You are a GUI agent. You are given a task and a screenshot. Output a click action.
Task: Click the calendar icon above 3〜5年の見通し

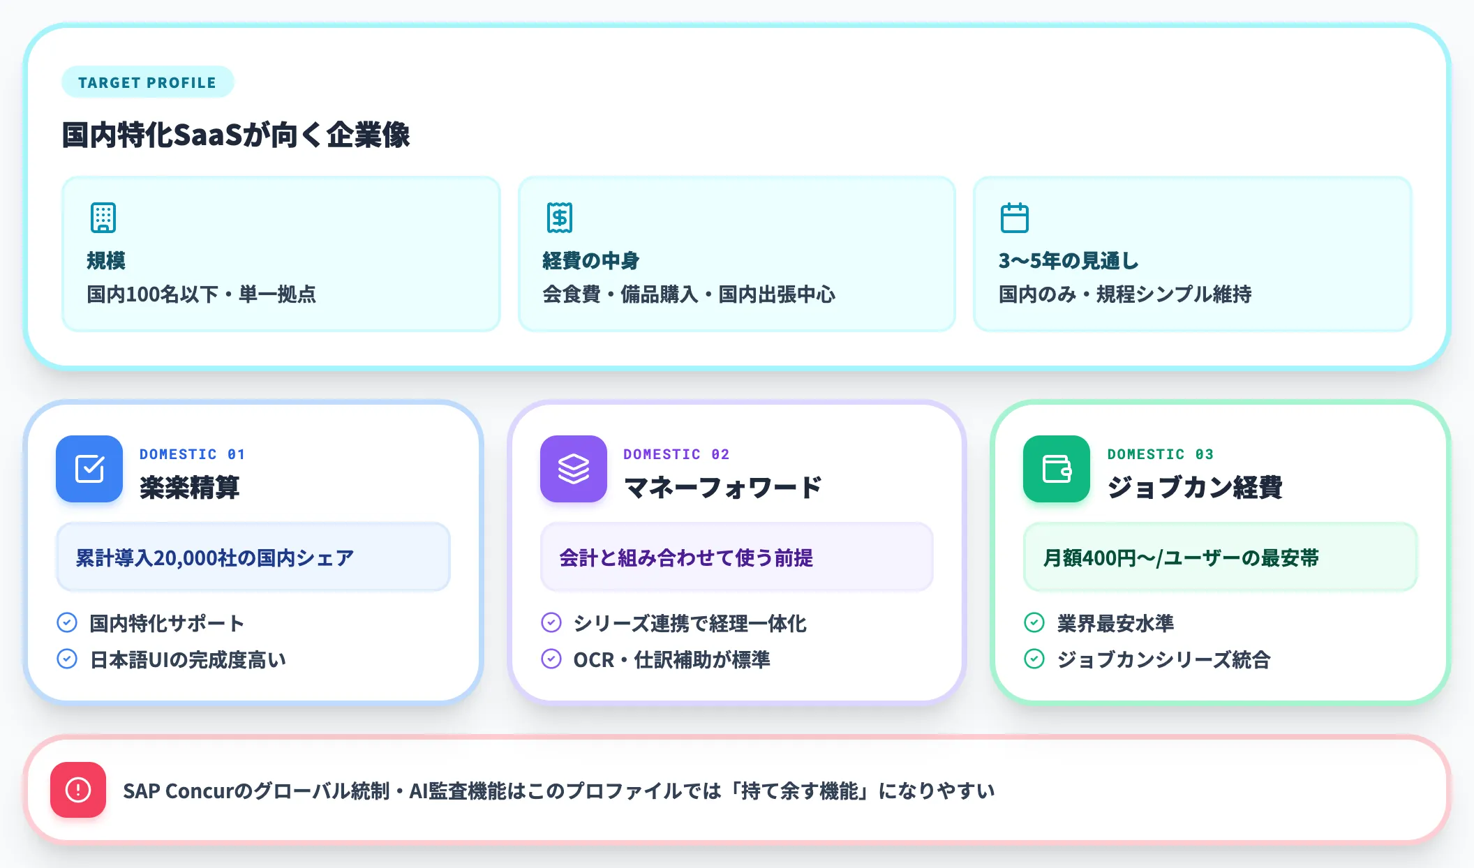pos(1015,218)
